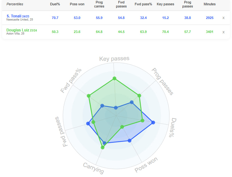Remove Douglas Luiz row with x

pyautogui.click(x=223, y=32)
